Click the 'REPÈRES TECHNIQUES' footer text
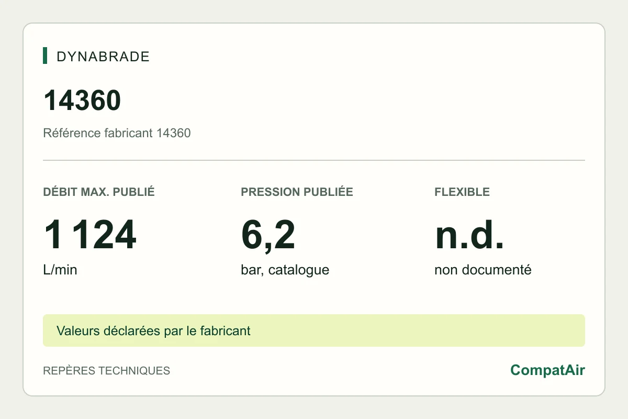The width and height of the screenshot is (628, 419). 107,371
